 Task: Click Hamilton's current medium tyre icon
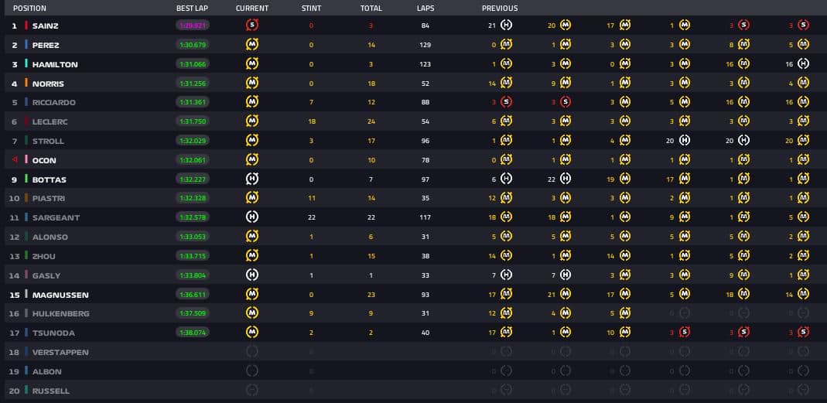pos(252,63)
